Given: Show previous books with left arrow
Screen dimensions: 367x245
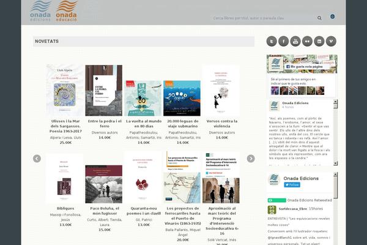Looking at the screenshot, I should coord(37,159).
